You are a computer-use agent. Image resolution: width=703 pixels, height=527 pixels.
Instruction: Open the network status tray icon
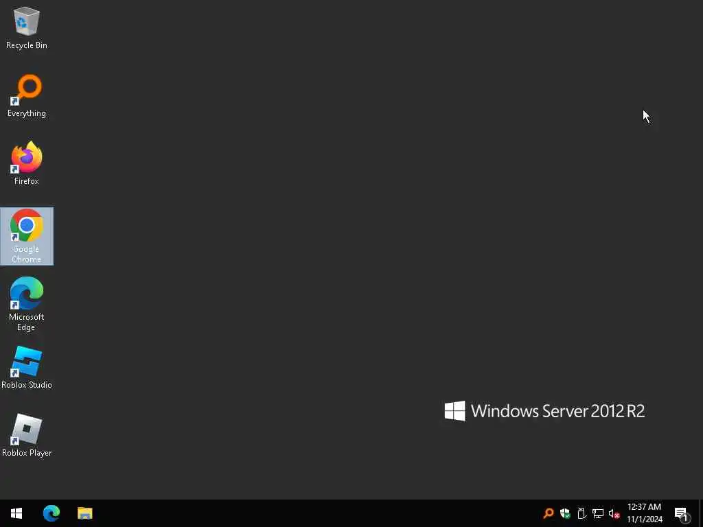click(598, 513)
